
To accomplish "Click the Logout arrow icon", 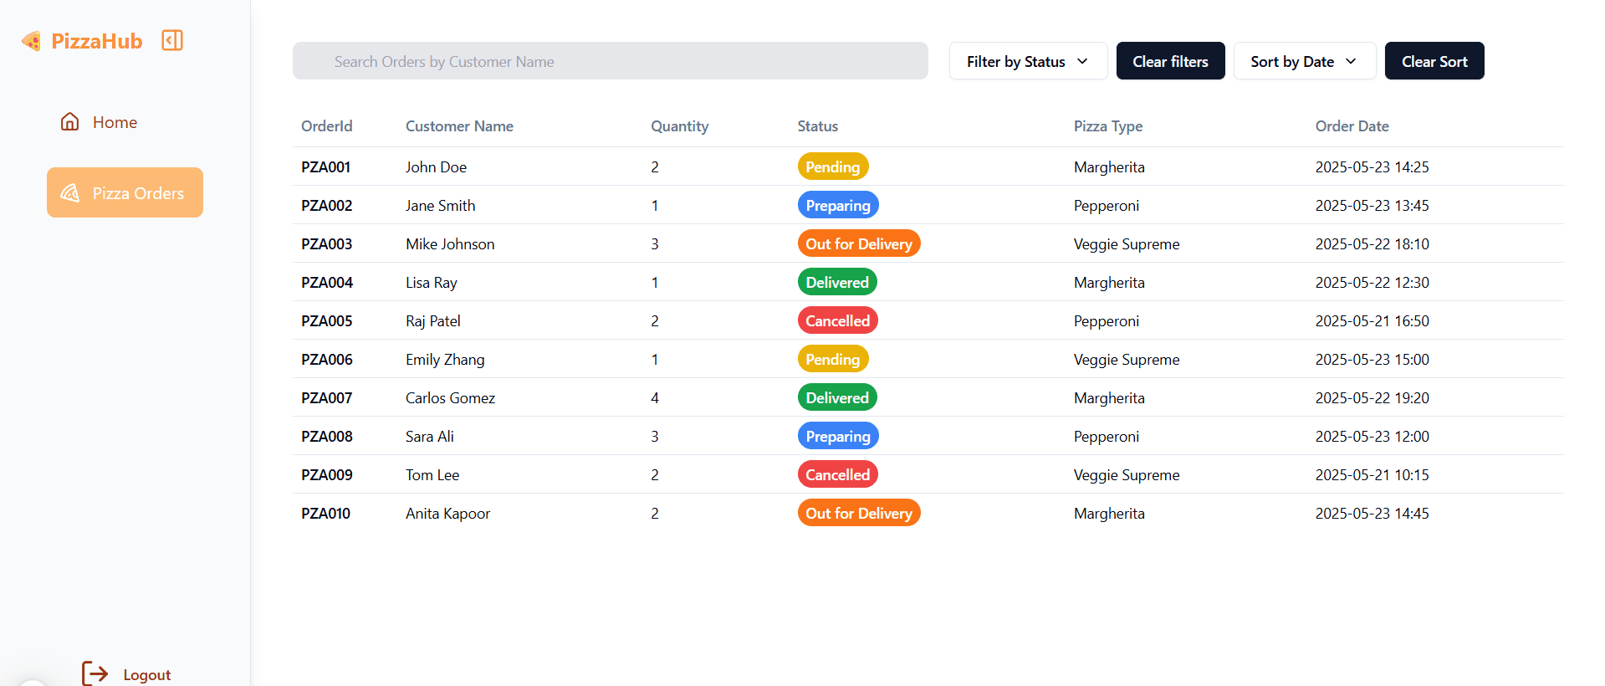I will pos(95,673).
